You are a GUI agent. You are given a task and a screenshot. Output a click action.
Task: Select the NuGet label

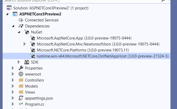(36, 32)
